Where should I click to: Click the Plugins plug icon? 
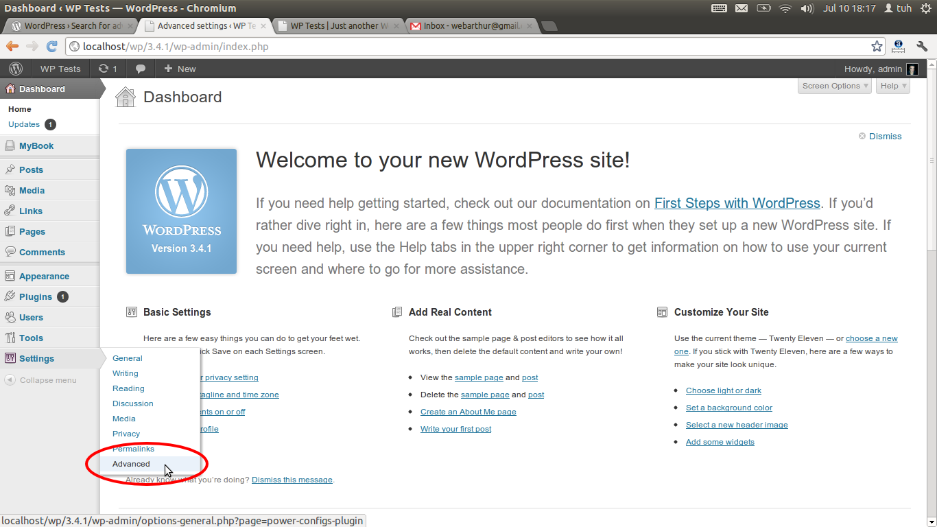coord(10,296)
